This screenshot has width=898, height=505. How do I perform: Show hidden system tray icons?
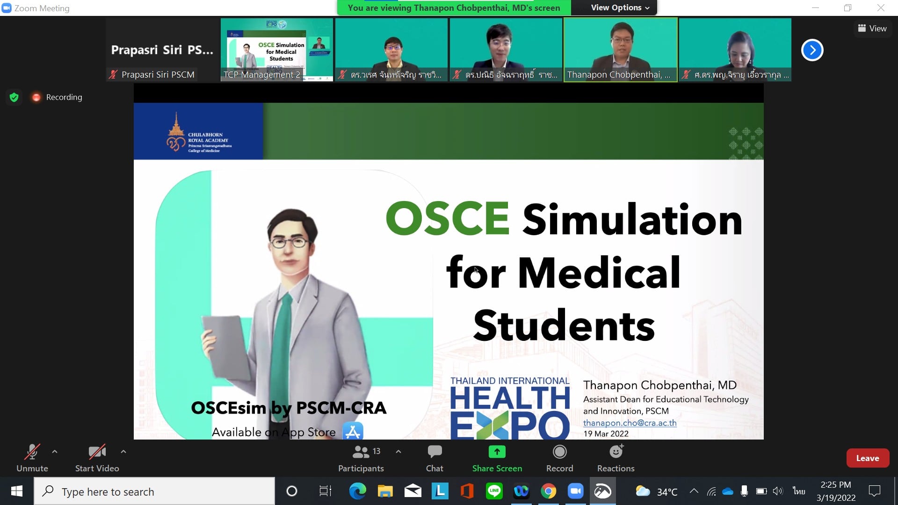coord(694,491)
